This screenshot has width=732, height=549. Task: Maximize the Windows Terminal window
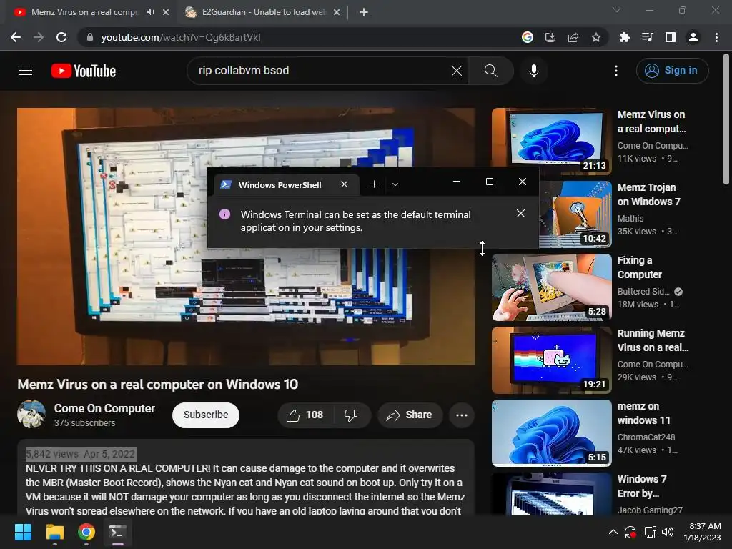coord(489,182)
